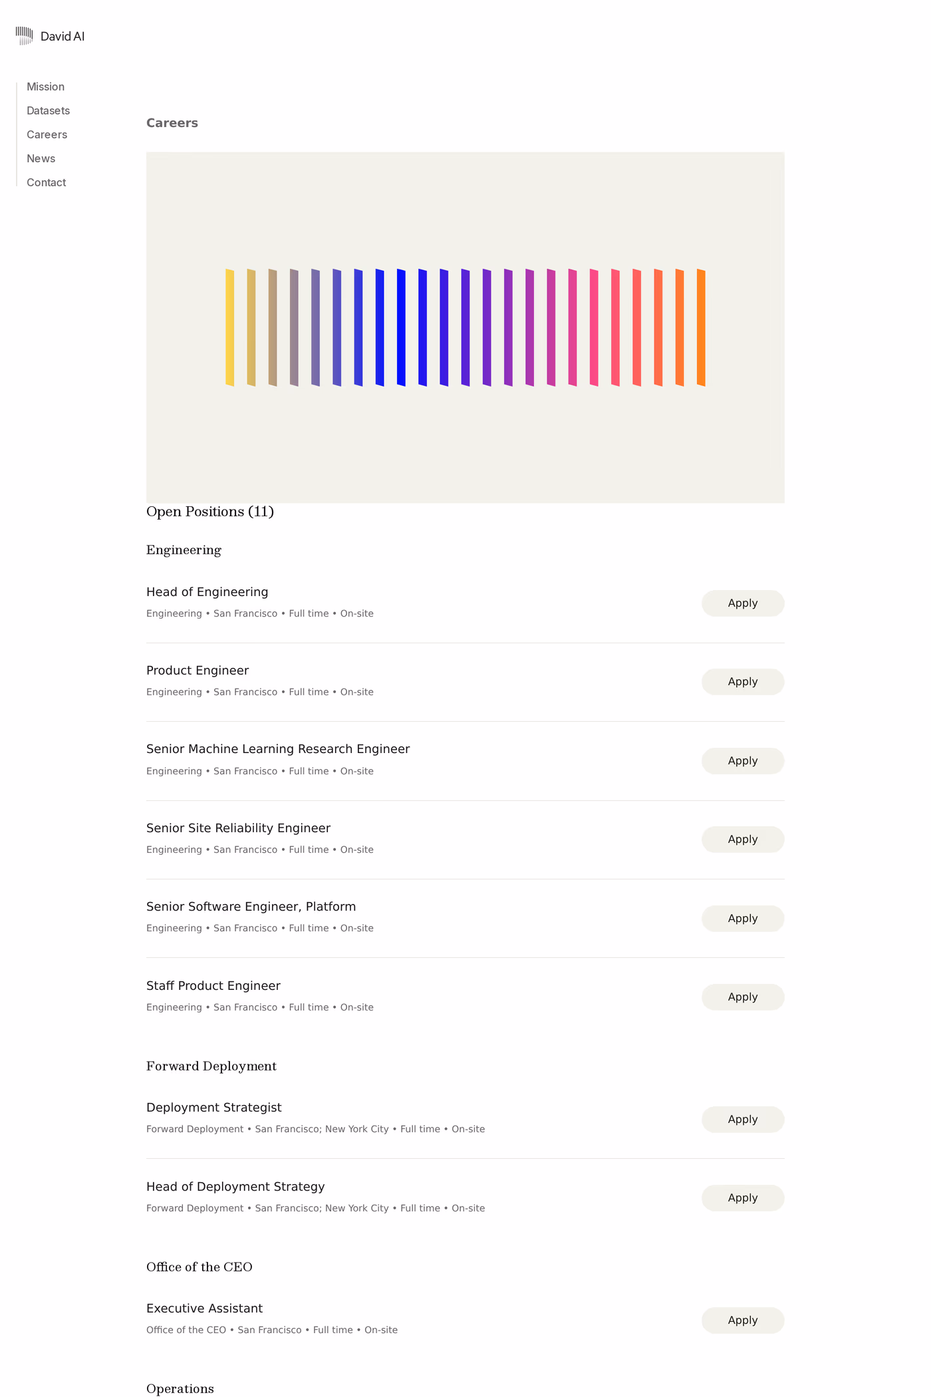Viewport: 931px width, 1397px height.
Task: Select Careers in the sidebar navigation
Action: pos(47,134)
